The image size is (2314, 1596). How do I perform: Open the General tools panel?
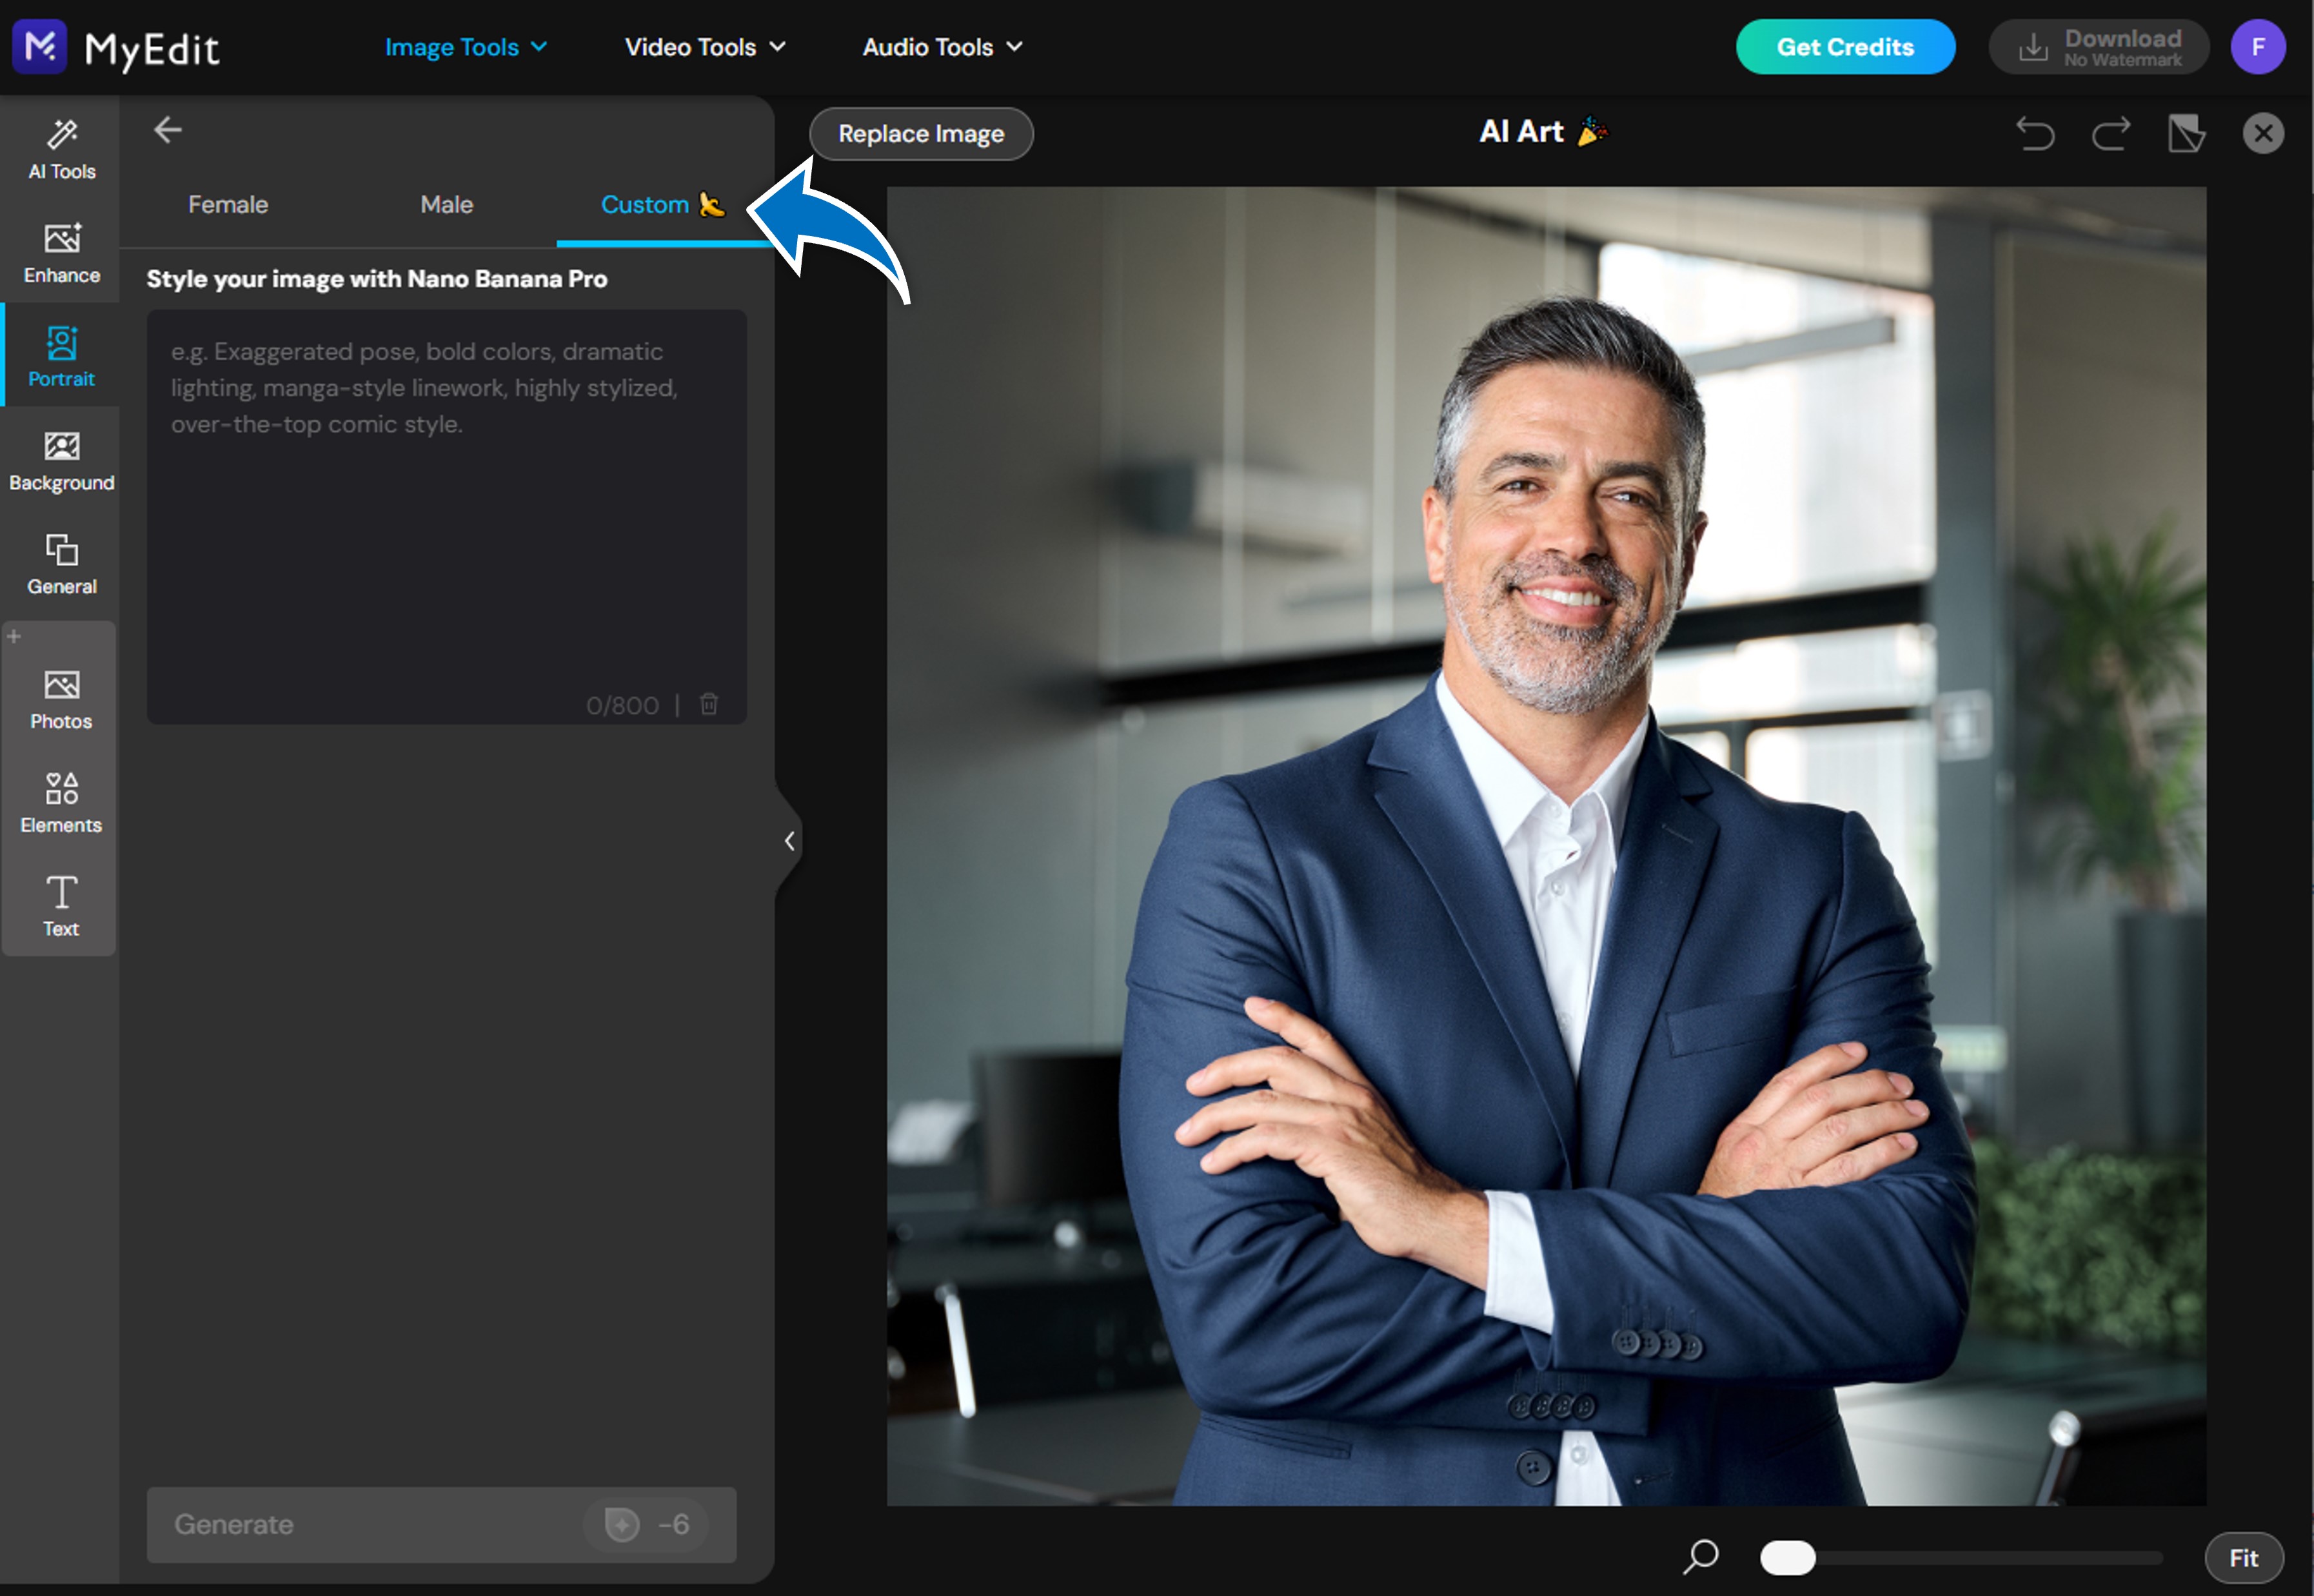click(x=61, y=564)
